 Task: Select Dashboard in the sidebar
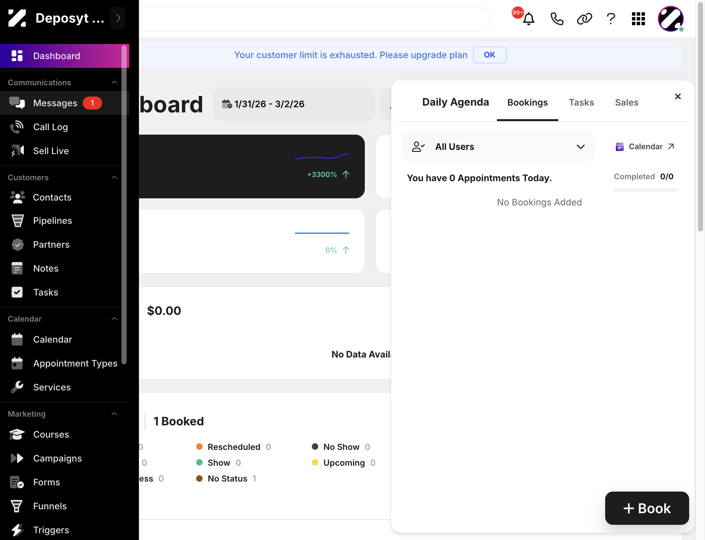(65, 56)
